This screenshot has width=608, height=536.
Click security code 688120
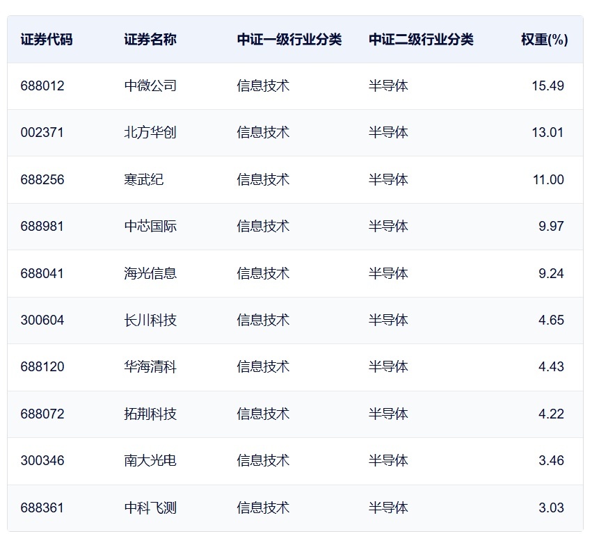coord(42,366)
